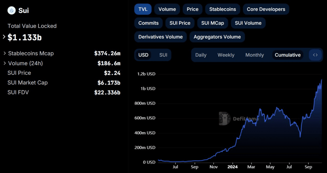Image resolution: width=327 pixels, height=173 pixels.
Task: Toggle the TVL chart metric
Action: click(x=143, y=9)
